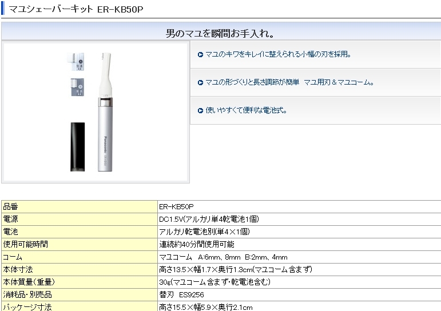
Task: Click the 連続約40分間使用可能 value
Action: tap(197, 244)
